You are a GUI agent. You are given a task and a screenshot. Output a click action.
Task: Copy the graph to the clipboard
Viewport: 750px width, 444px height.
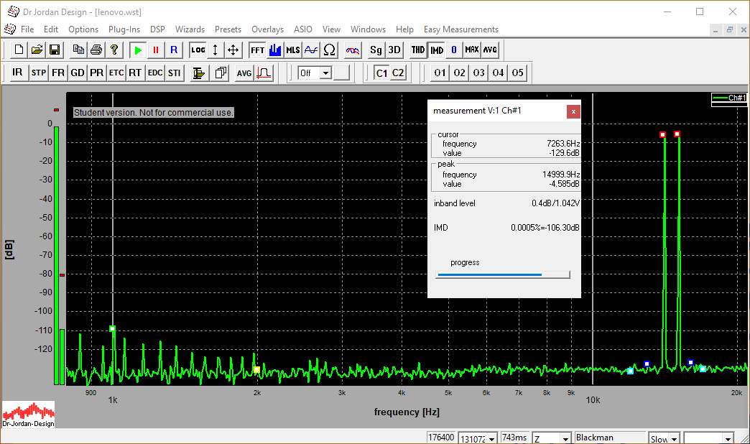click(78, 50)
